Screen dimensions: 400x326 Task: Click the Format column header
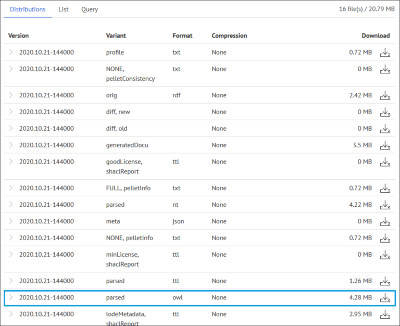(x=182, y=36)
